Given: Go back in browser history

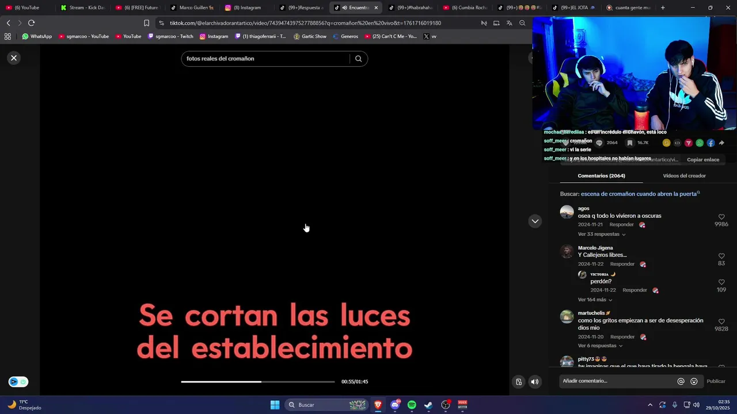Looking at the screenshot, I should coord(8,23).
